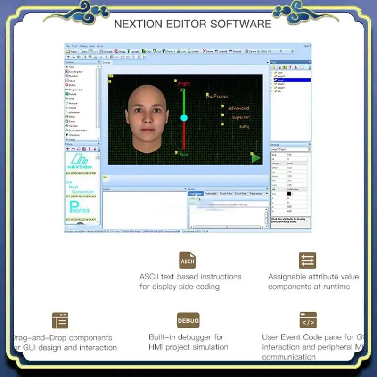Select Crop component in Toolbox

click(70, 99)
